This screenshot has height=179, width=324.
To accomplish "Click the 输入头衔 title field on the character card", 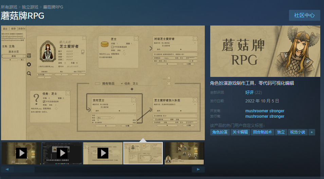I will click(65, 42).
